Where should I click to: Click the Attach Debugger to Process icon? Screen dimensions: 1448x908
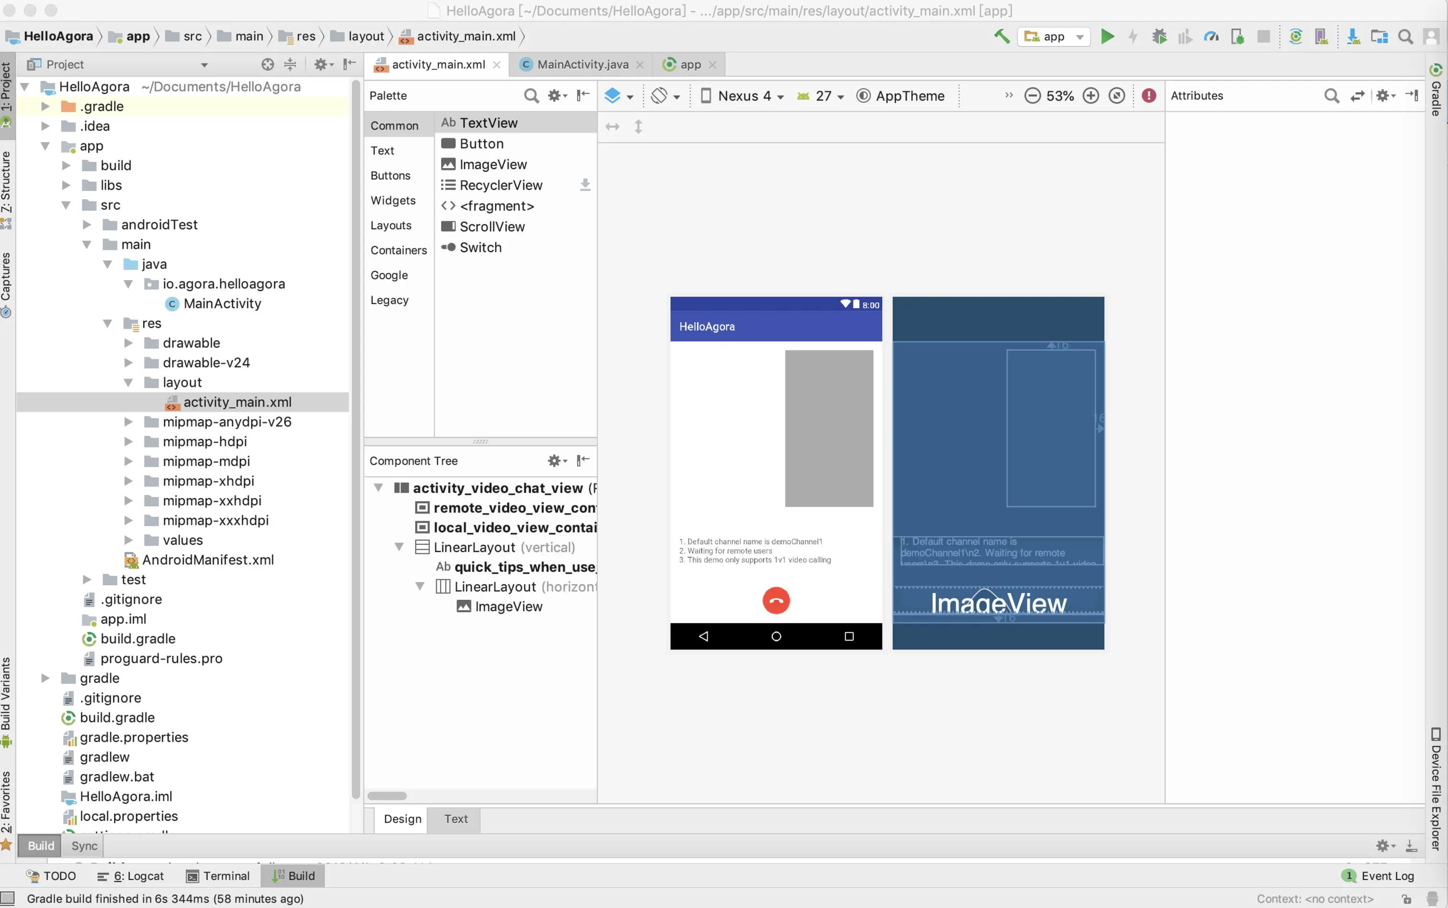click(x=1237, y=36)
